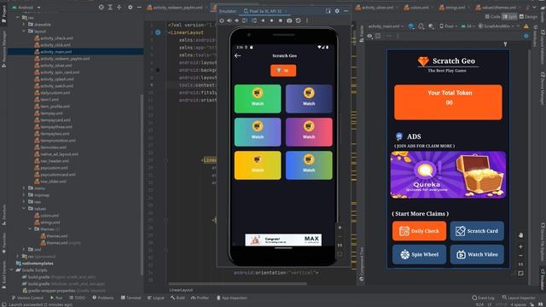
Task: Open the API 34 version dropdown
Action: point(468,26)
